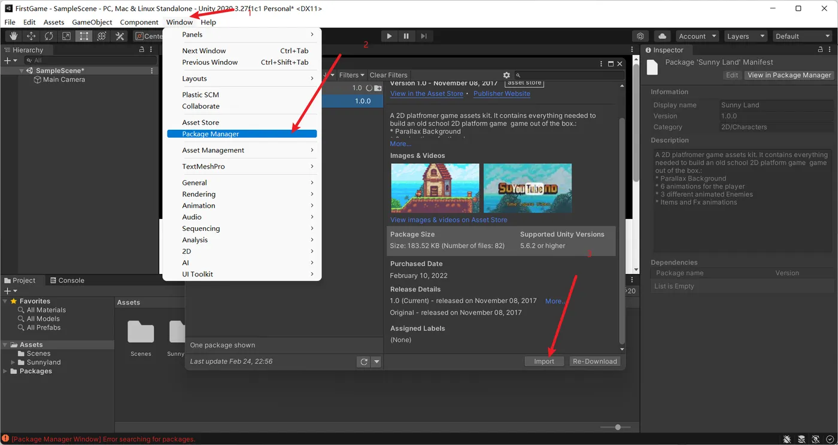Screen dimensions: 838x445
Task: Collapse the Assets folder arrow
Action: pos(5,345)
